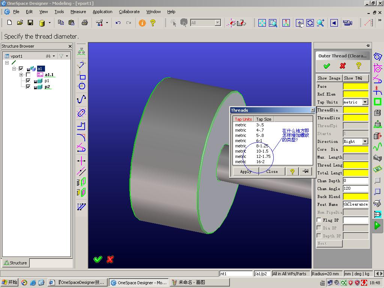Image resolution: width=384 pixels, height=288 pixels.
Task: Click the Print toolbar icon
Action: (85, 23)
